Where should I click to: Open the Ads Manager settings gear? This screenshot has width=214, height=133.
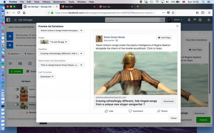200,20
